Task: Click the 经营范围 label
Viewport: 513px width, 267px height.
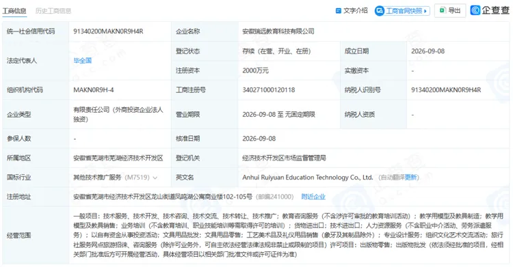Action: point(18,236)
